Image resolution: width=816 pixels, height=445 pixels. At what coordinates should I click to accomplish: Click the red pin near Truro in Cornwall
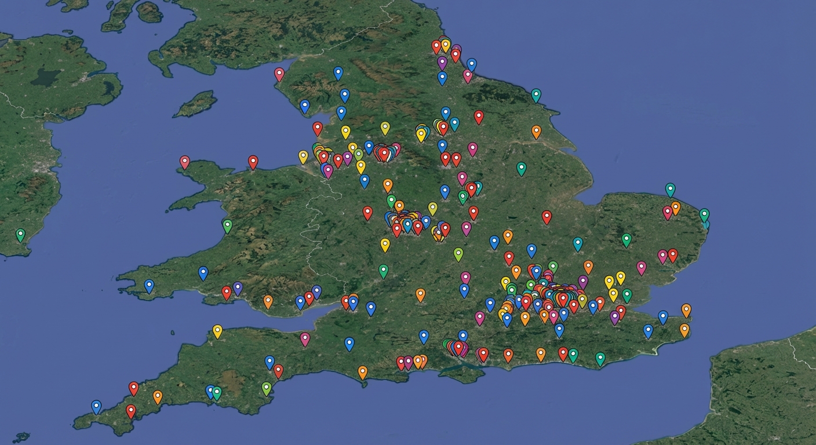click(130, 410)
